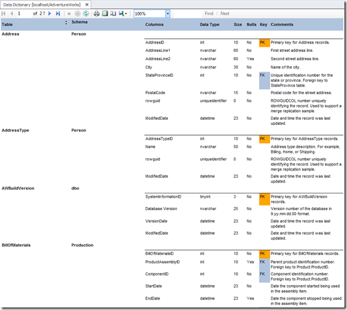Click the PK cell for BillOfMaterialsID
Screen dimensions: 347x310
click(264, 254)
